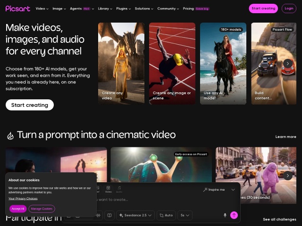Collapse the prompt panel with the chevron
The width and height of the screenshot is (302, 226).
(x=233, y=190)
